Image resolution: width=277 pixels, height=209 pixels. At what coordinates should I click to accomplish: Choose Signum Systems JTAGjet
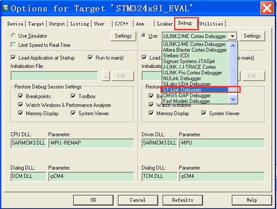pyautogui.click(x=195, y=61)
